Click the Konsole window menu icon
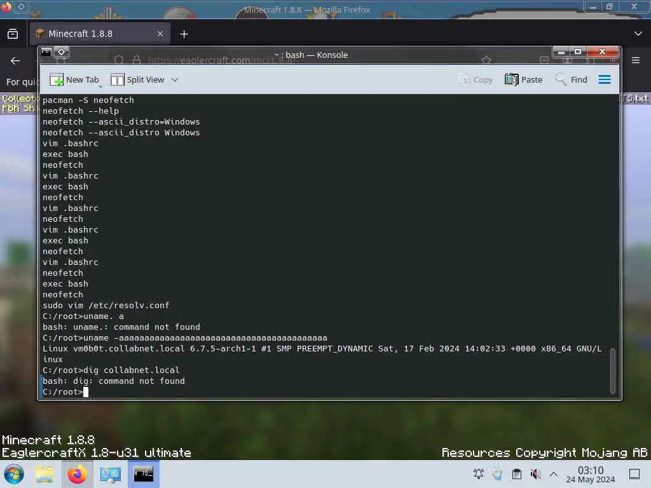The width and height of the screenshot is (651, 488). pyautogui.click(x=46, y=52)
